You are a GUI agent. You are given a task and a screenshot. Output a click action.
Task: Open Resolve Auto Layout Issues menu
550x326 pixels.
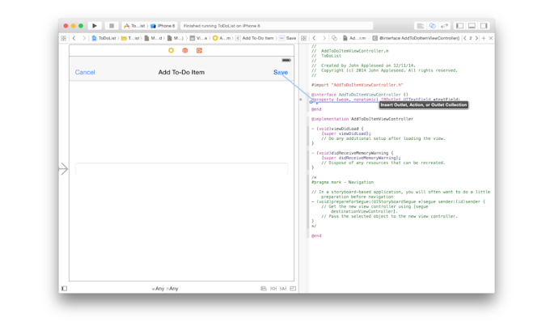click(x=283, y=289)
